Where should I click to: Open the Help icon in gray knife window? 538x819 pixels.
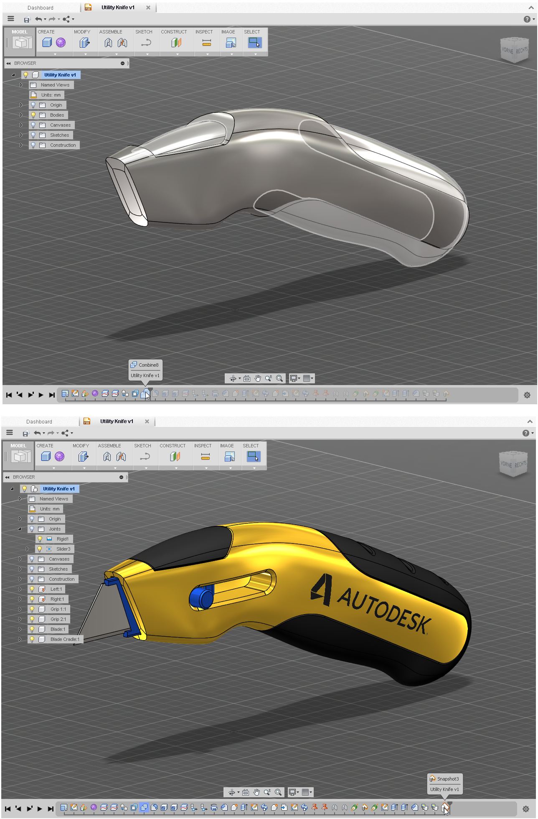click(x=527, y=19)
